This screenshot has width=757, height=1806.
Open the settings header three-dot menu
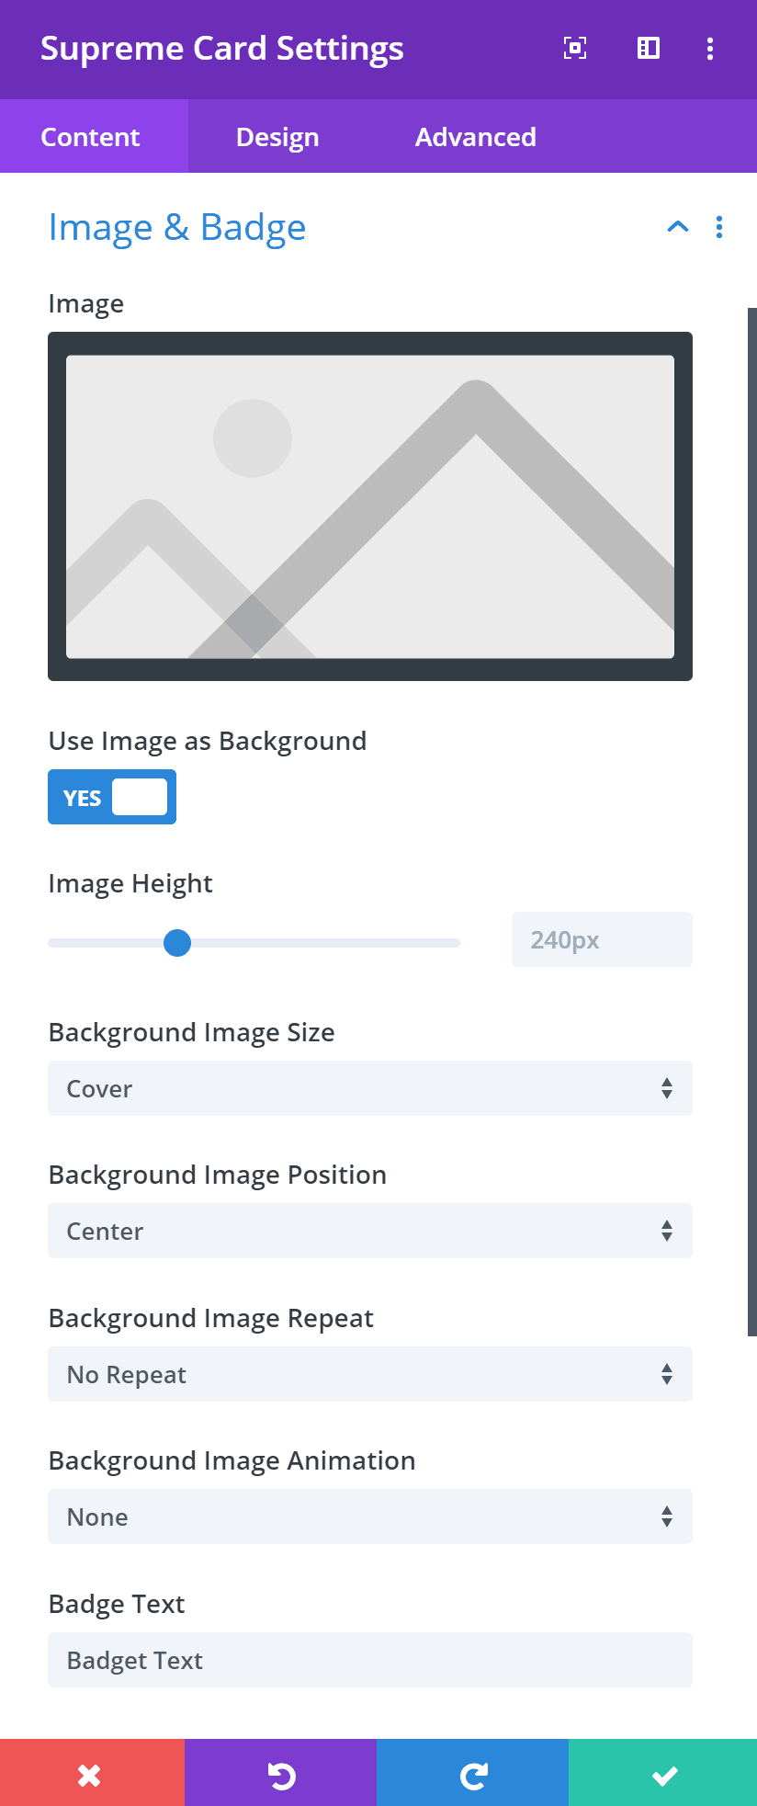(x=710, y=49)
